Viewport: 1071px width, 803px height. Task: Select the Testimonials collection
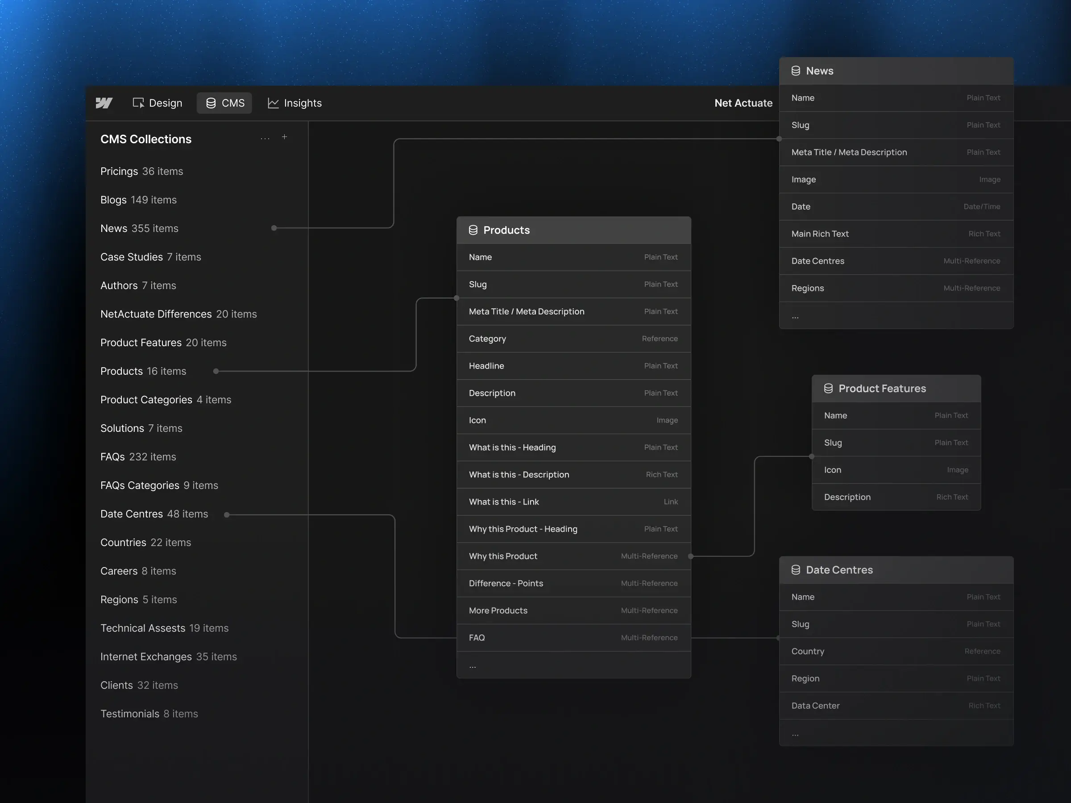pos(149,714)
